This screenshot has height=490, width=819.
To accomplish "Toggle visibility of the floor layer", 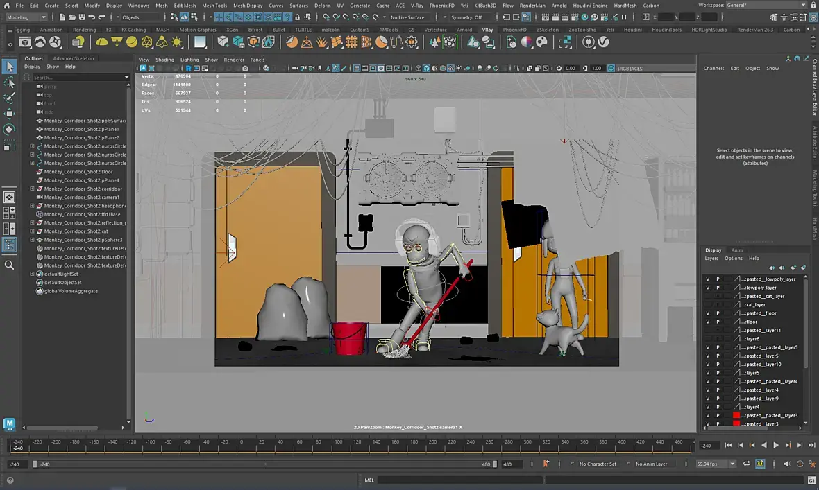I will tap(707, 322).
